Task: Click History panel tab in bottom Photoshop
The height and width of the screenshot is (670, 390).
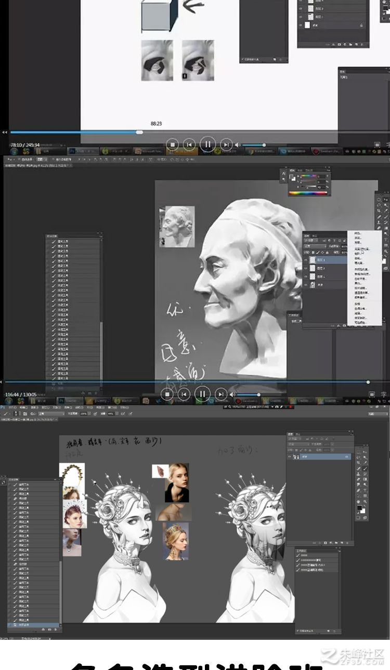Action: 14,480
